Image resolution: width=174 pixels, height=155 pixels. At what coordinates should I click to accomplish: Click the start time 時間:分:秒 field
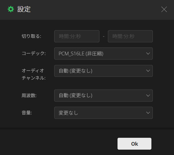coord(77,36)
